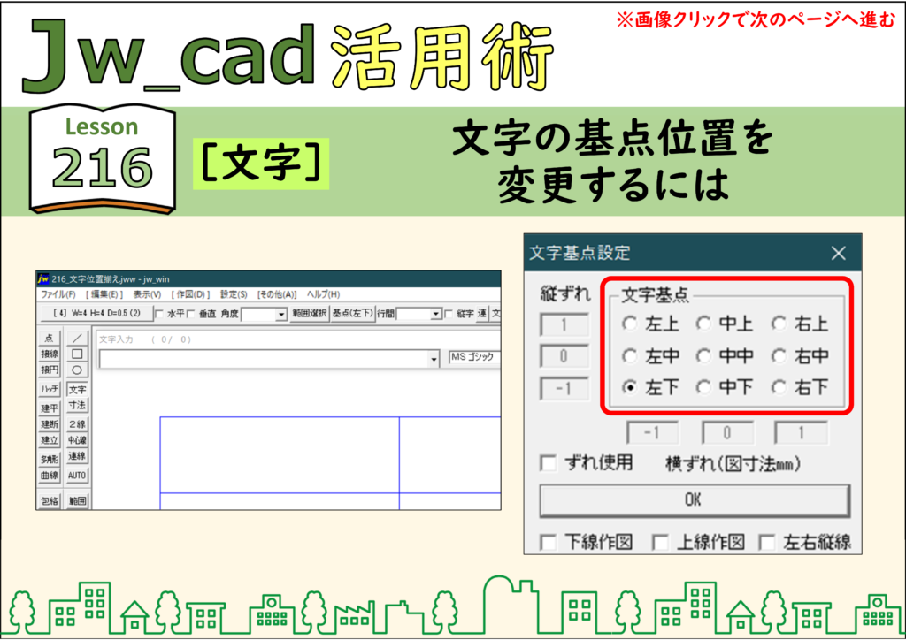Viewport: 906px width, 640px height.
Task: Select the 範囲 range tool in left toolbar
Action: click(x=77, y=501)
